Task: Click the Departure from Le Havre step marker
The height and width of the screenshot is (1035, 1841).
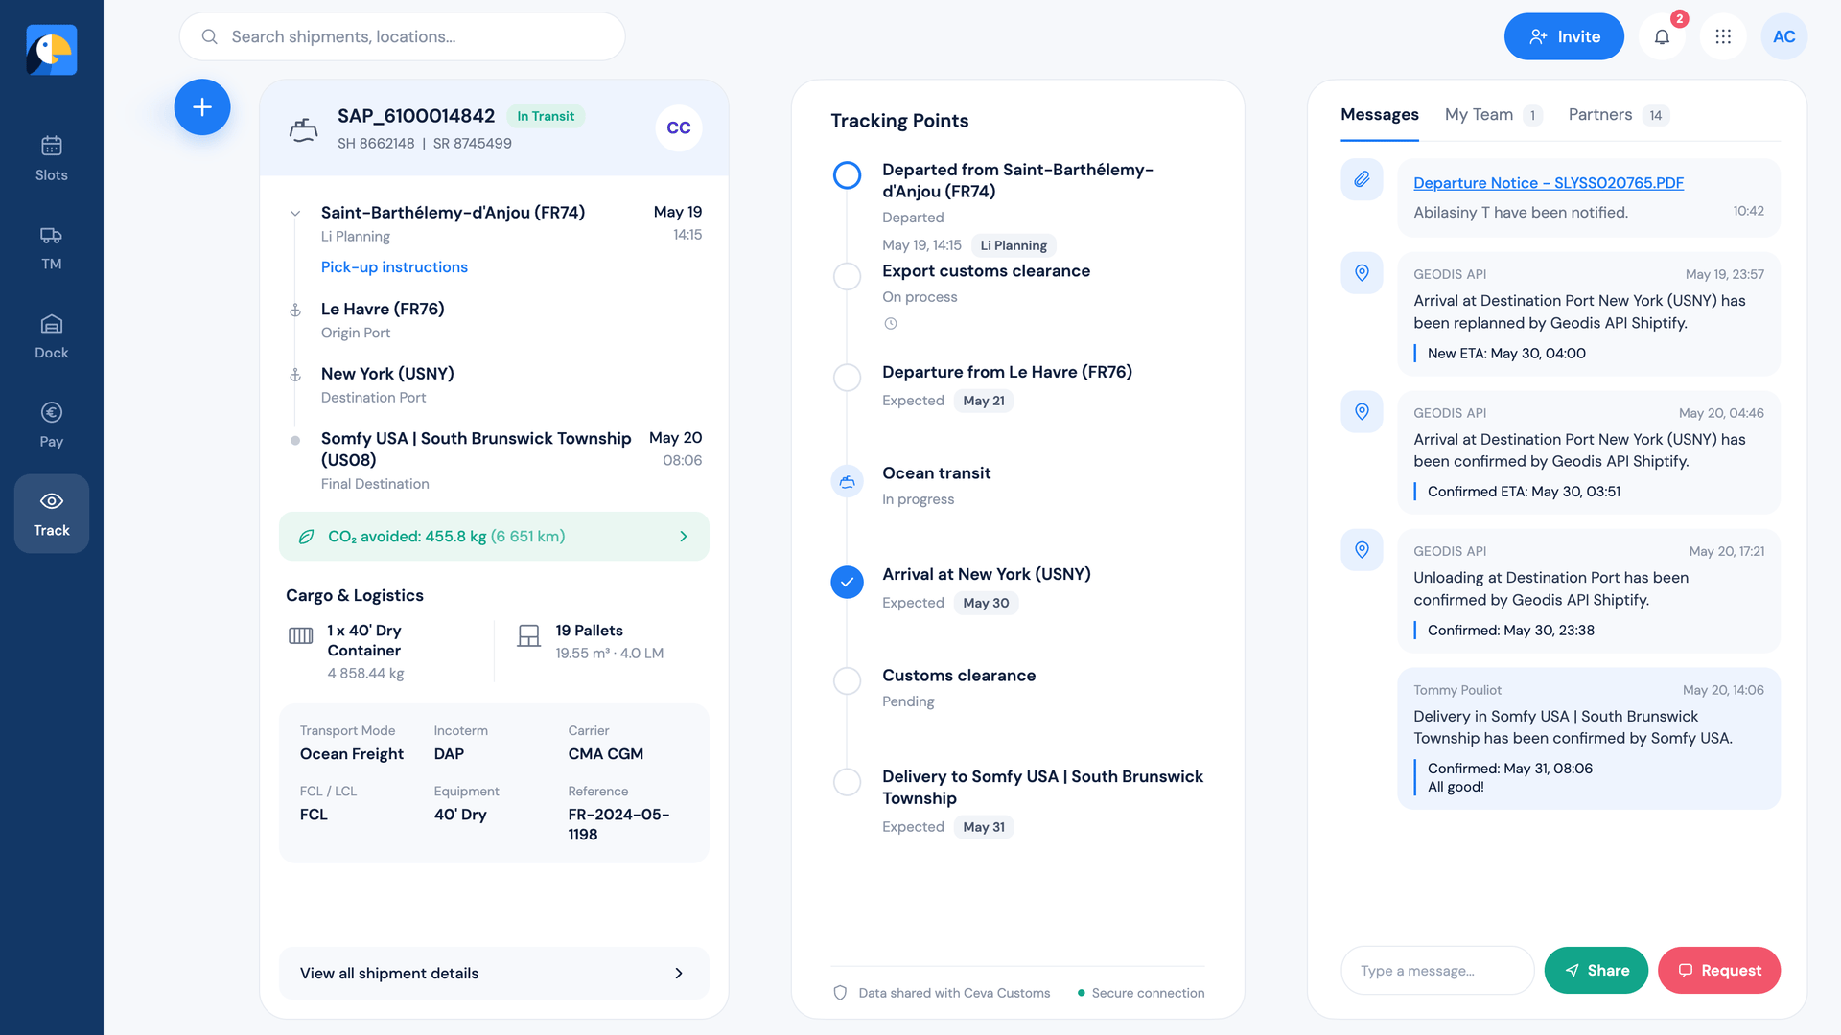Action: point(847,378)
